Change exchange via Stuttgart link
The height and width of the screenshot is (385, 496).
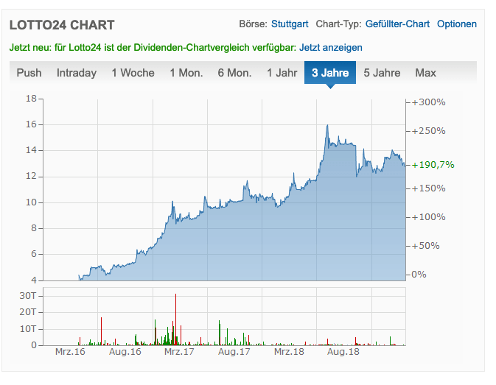[290, 24]
